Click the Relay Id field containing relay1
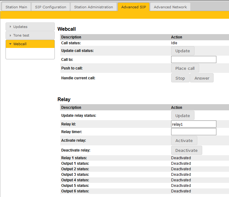 (194, 124)
